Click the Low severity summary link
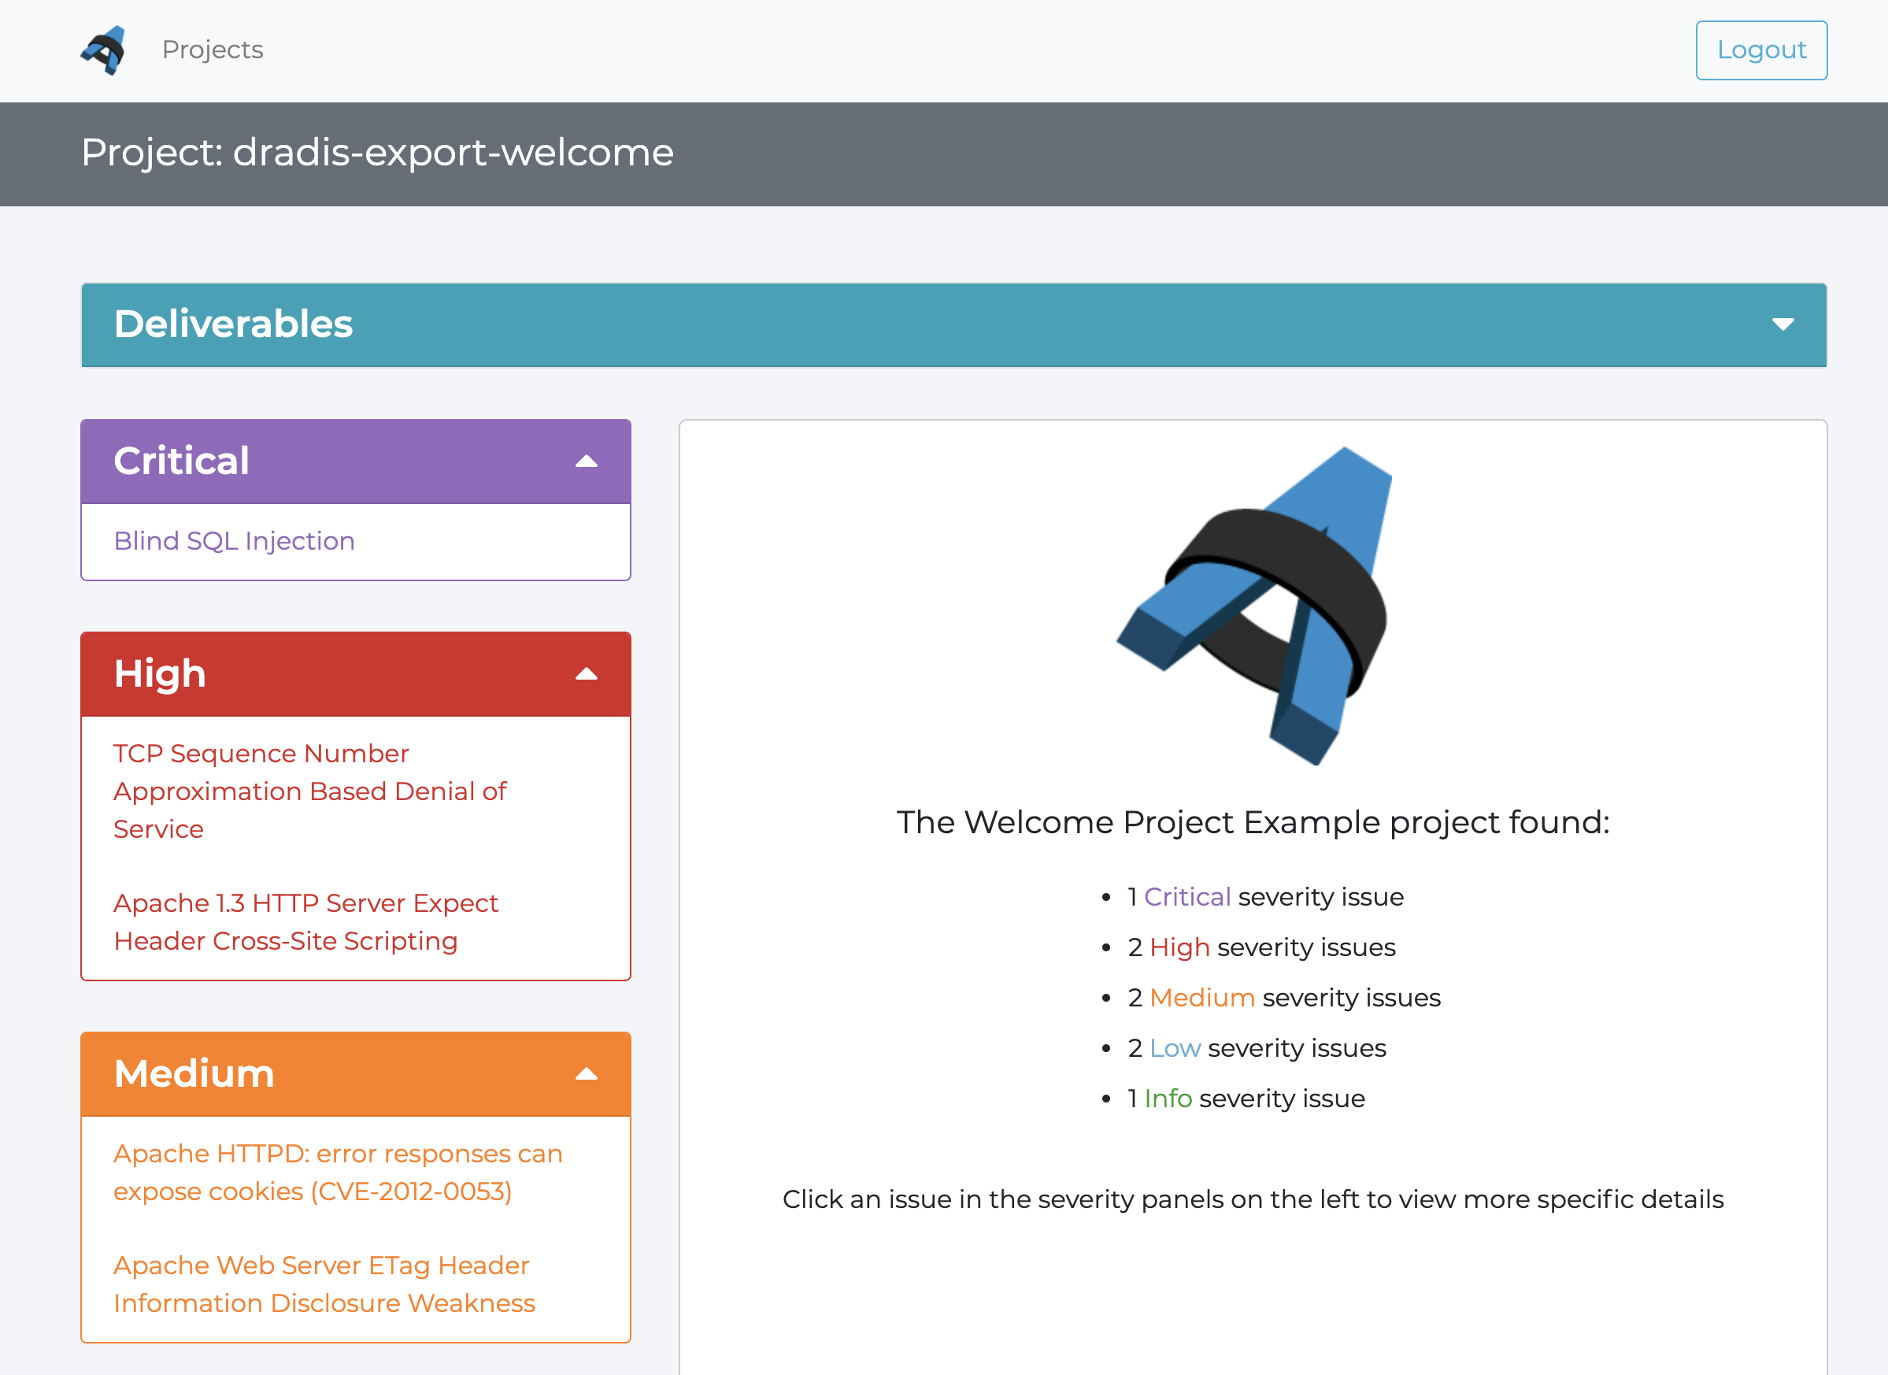The width and height of the screenshot is (1888, 1375). (x=1175, y=1047)
